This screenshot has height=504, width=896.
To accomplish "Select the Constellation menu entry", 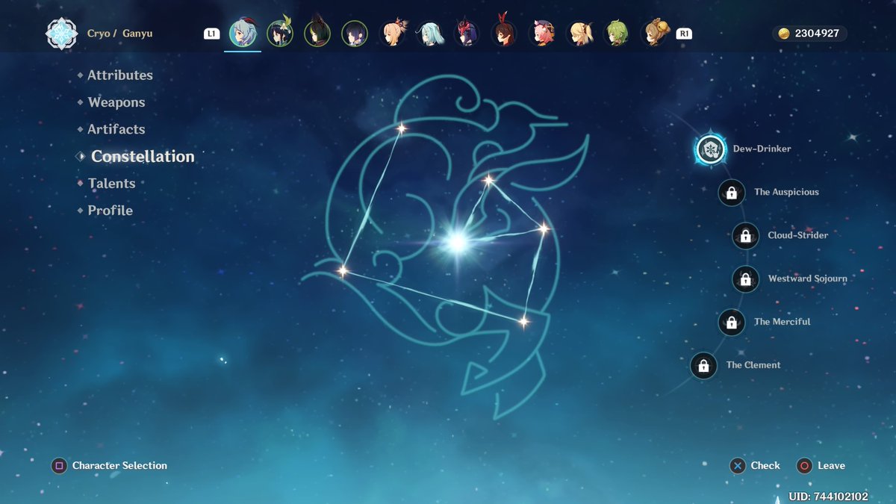I will point(143,156).
